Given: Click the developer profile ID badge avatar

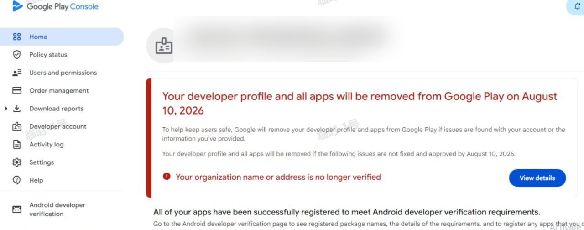Looking at the screenshot, I should [163, 46].
